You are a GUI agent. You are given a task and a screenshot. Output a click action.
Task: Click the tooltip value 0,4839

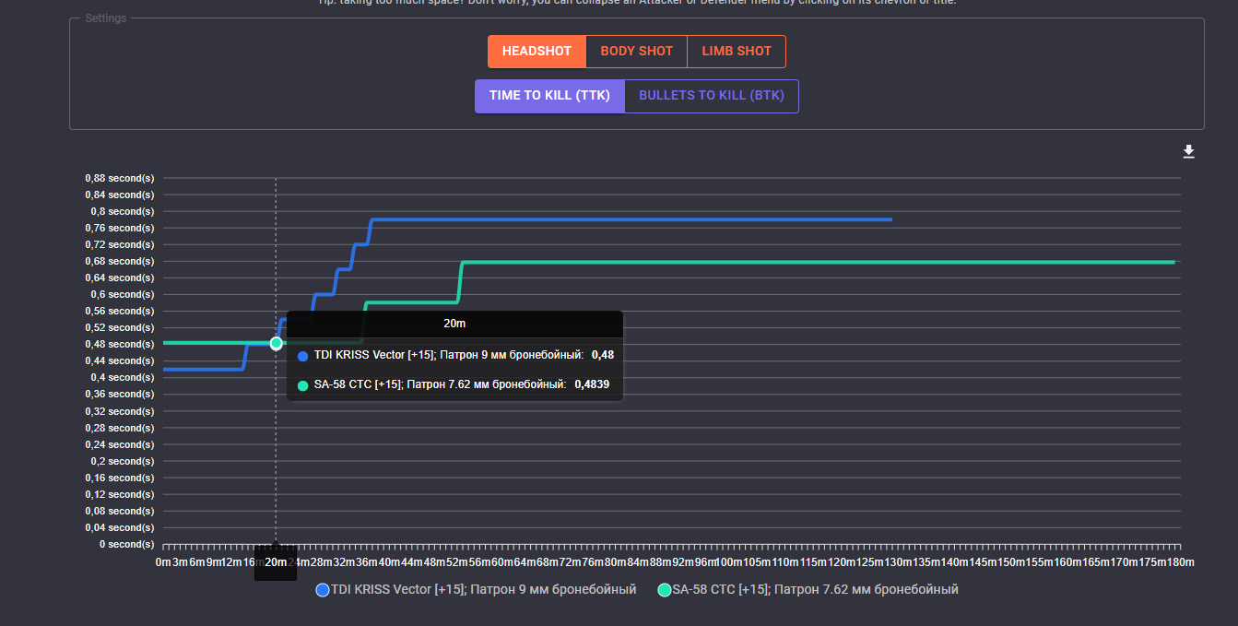(592, 384)
